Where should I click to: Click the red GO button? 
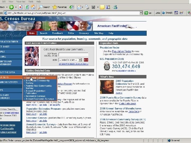pyautogui.click(x=86, y=60)
